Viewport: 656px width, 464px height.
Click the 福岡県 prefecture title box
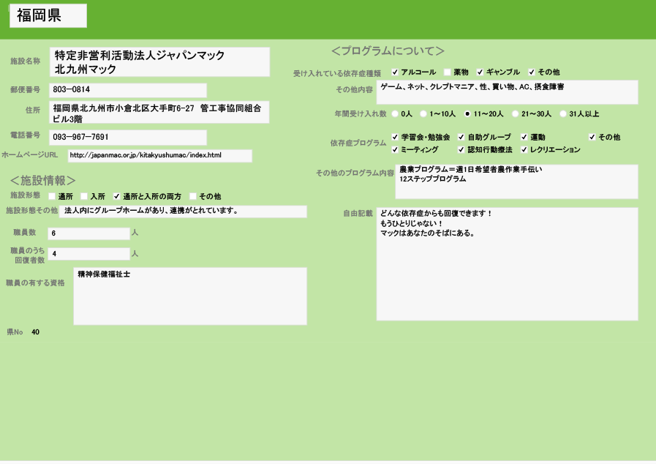(48, 15)
